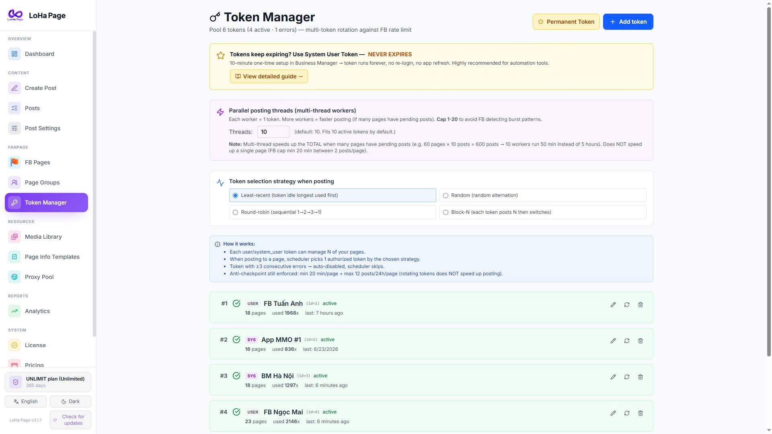This screenshot has height=434, width=772.
Task: Select Round-robin sequential strategy radio
Action: pos(235,212)
